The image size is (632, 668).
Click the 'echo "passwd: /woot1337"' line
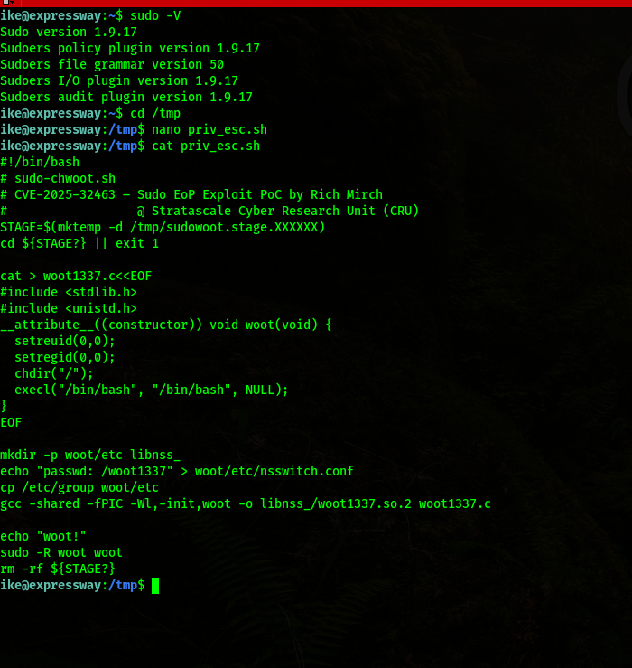177,471
